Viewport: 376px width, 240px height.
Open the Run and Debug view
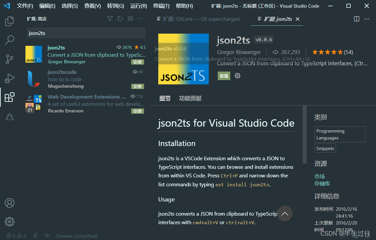pos(10,78)
